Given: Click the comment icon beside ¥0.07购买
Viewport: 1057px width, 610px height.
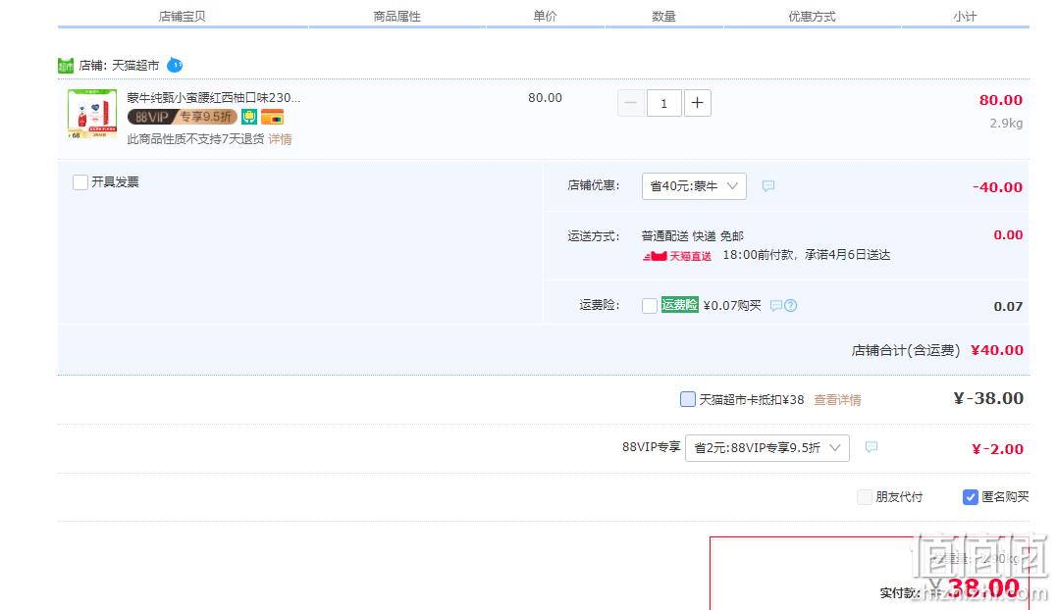Looking at the screenshot, I should coord(776,306).
